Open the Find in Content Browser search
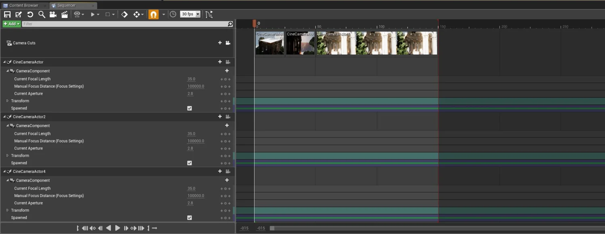The image size is (605, 234). [42, 14]
